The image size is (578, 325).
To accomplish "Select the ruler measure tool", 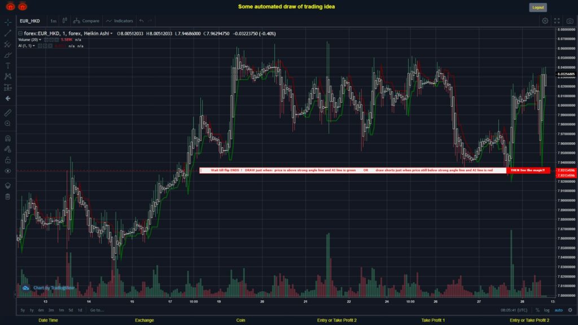I will tap(8, 113).
